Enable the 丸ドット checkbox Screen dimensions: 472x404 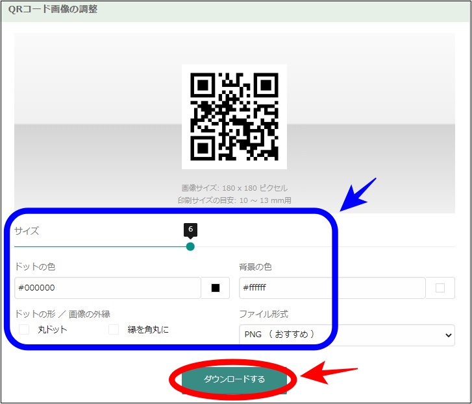(25, 329)
